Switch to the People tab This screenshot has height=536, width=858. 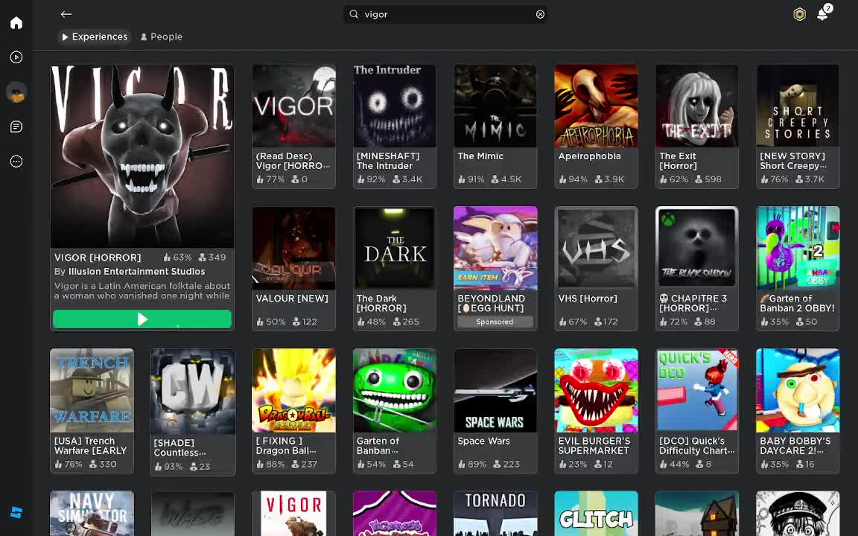162,36
